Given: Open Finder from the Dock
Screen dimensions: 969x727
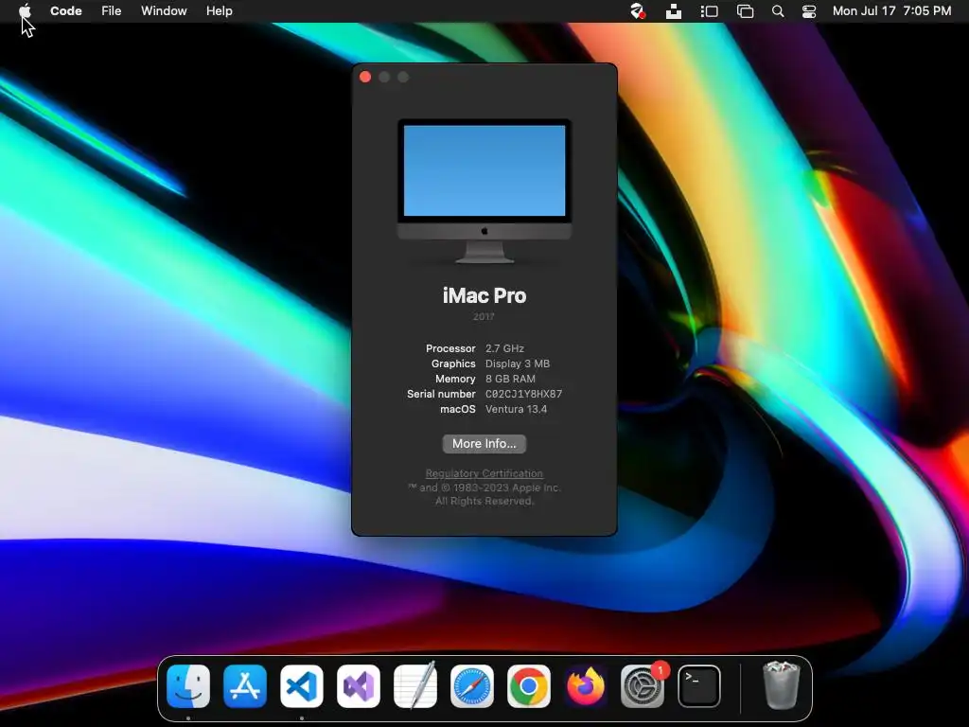Looking at the screenshot, I should (x=188, y=686).
